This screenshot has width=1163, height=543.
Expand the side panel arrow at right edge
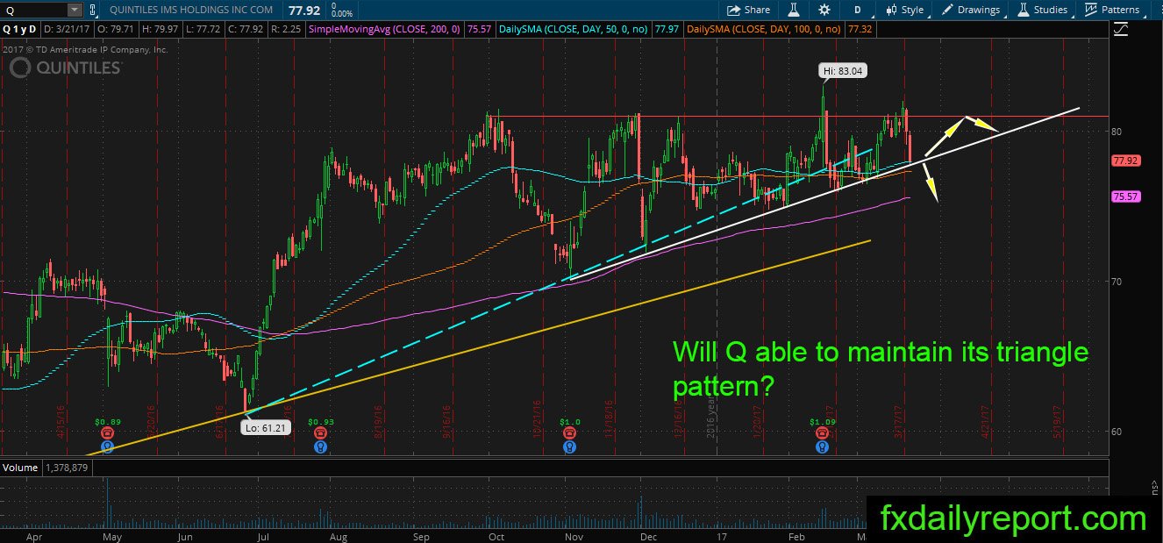1153,485
